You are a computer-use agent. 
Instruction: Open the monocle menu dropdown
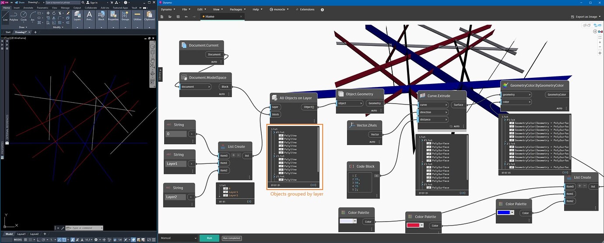(280, 9)
